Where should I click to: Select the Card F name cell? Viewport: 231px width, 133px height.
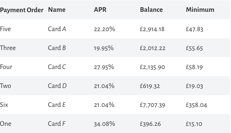(x=57, y=124)
